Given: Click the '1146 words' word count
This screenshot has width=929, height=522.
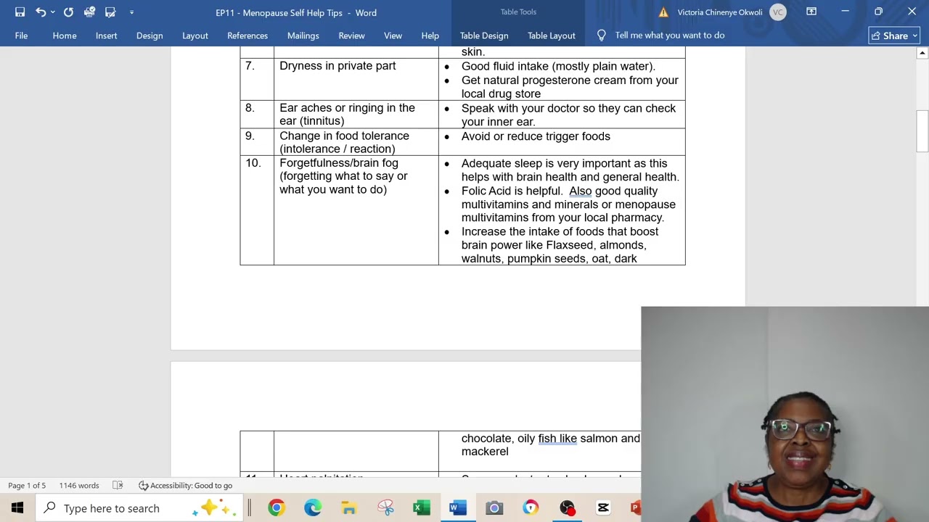Looking at the screenshot, I should tap(79, 486).
